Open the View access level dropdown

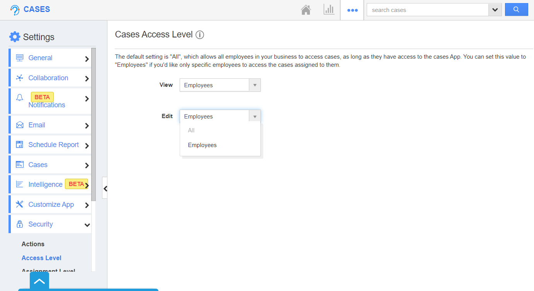[254, 85]
